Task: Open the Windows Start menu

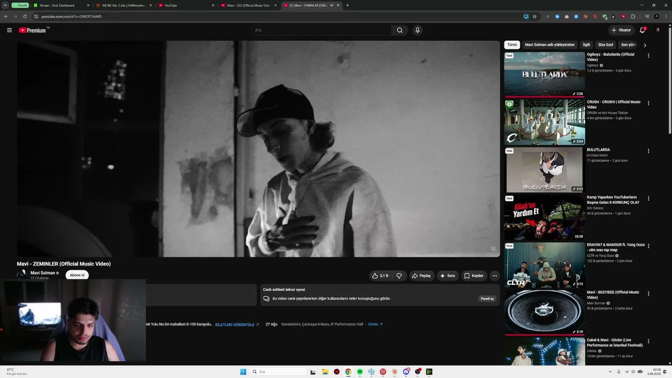Action: 243,372
